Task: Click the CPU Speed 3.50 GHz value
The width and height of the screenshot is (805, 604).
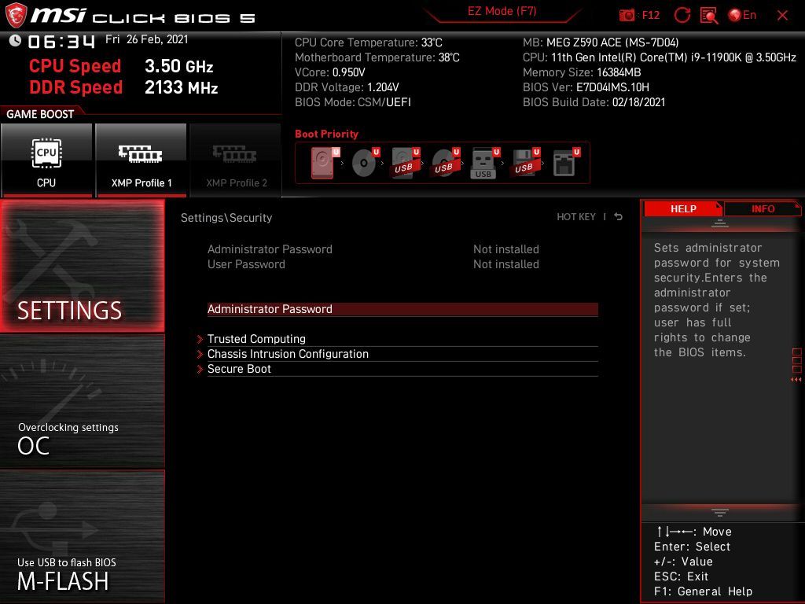Action: [x=178, y=66]
